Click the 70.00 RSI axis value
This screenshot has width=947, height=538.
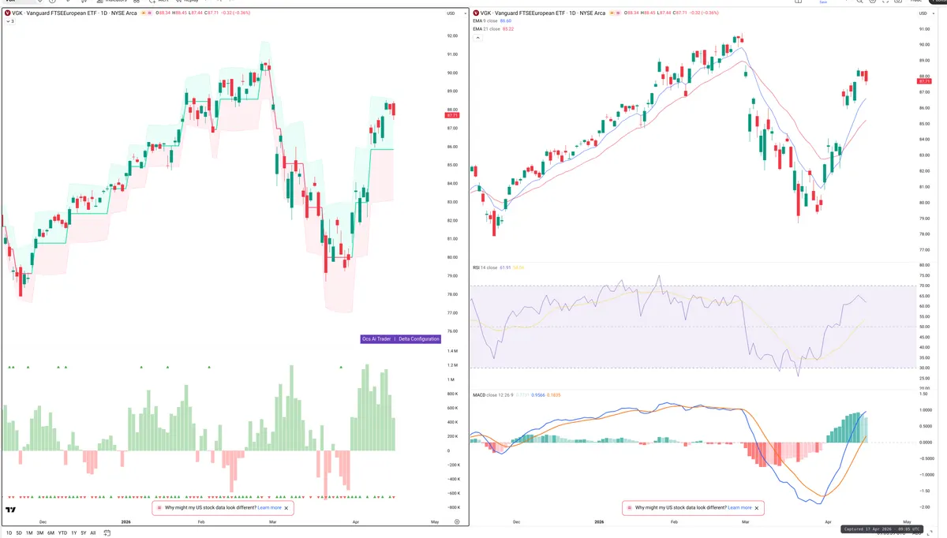coord(924,286)
